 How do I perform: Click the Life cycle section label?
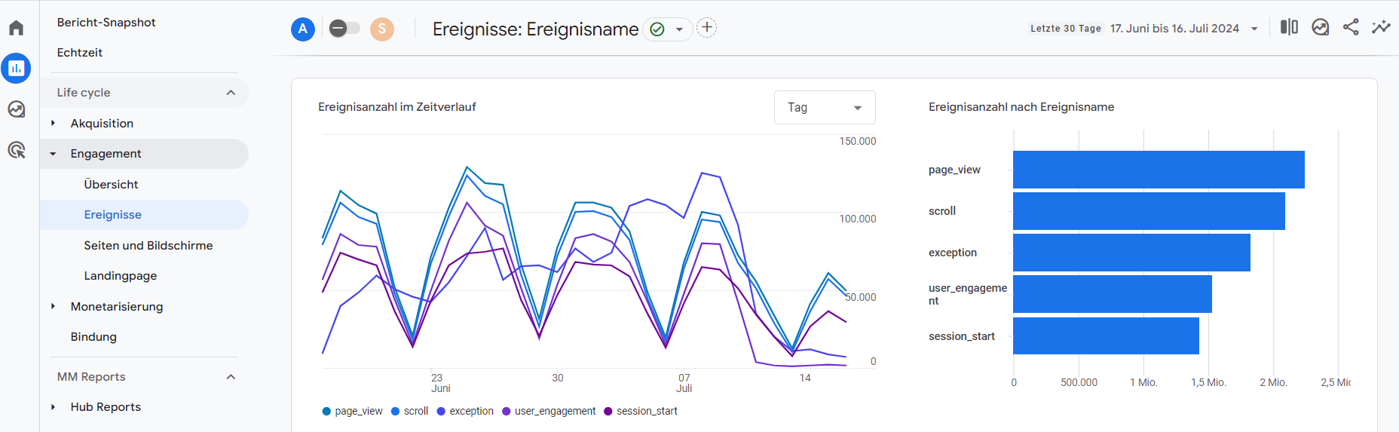84,93
